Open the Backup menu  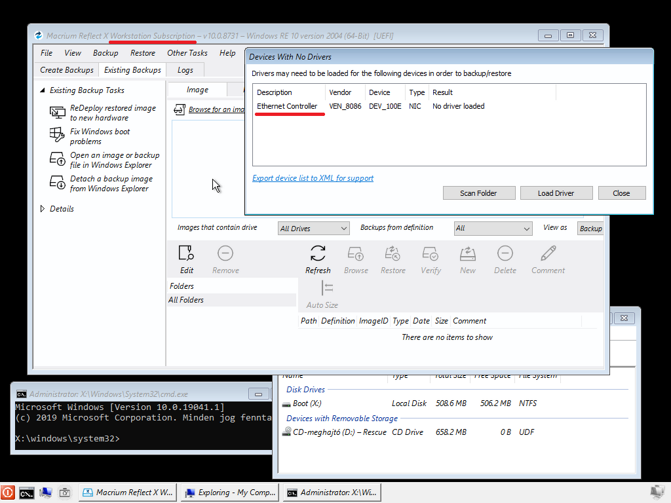click(105, 53)
